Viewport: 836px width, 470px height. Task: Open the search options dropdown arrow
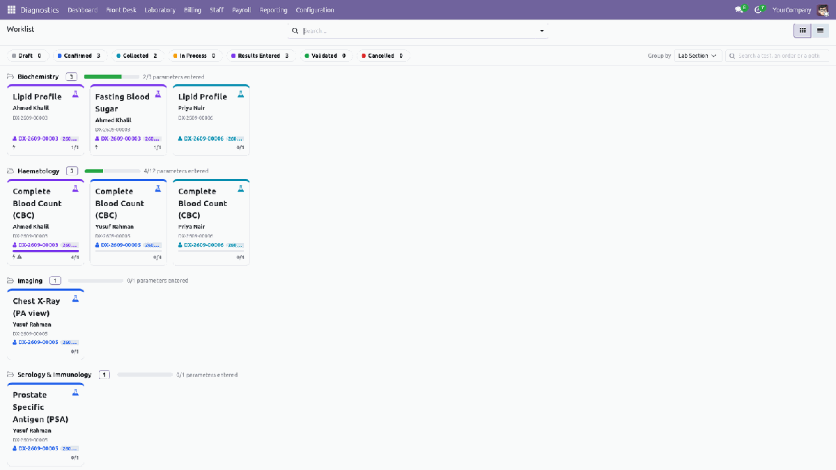click(x=542, y=31)
